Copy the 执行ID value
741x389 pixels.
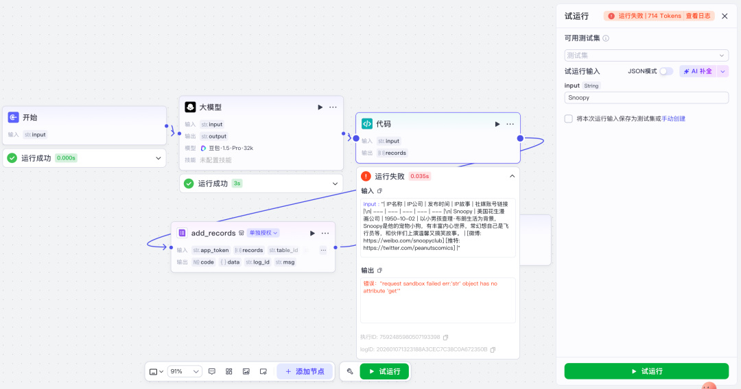pyautogui.click(x=446, y=337)
